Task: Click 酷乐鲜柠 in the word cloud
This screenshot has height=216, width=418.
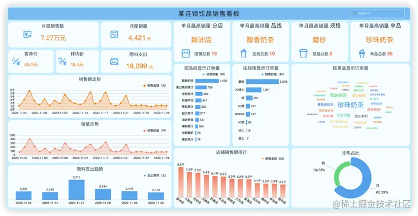Action: coord(361,116)
